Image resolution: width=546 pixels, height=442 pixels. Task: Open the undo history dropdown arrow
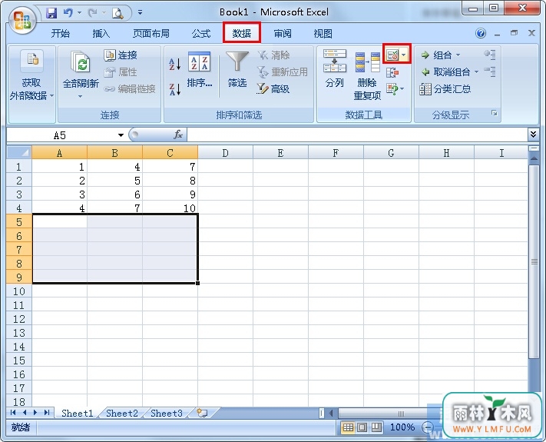79,13
